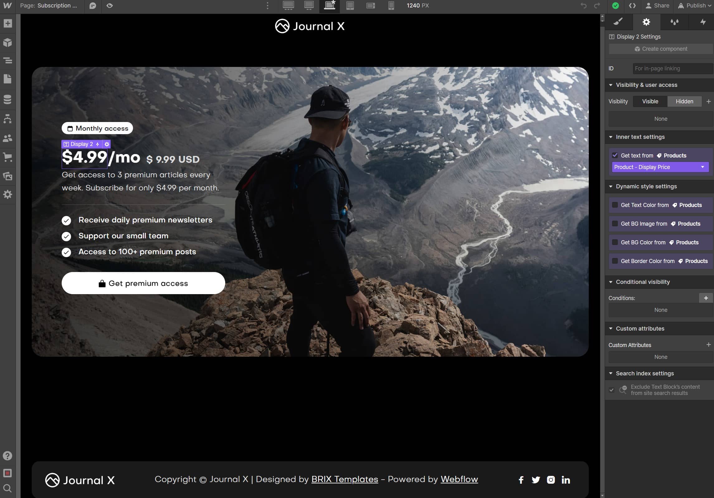
Task: Open the Assets panel
Action: tap(8, 176)
